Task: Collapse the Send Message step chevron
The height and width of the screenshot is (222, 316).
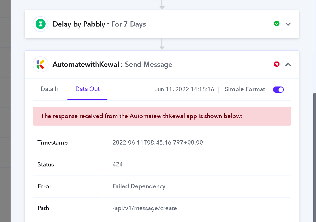Action: [288, 65]
